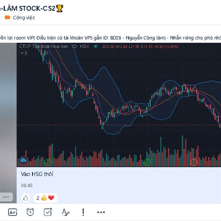Screen dimensions: 221x221
Task: Open the contact card icon in toolbar
Action: point(13,212)
